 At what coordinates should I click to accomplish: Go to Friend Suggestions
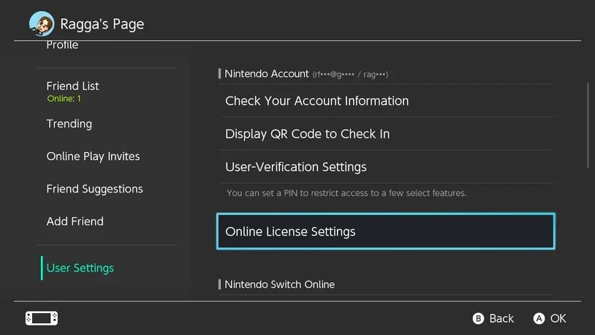tap(94, 189)
